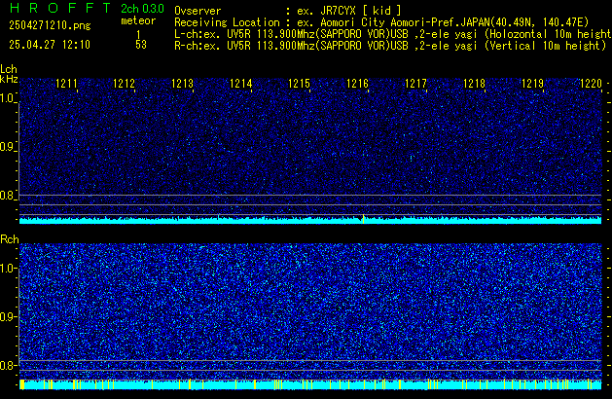Select the 1212 time marker
Image resolution: width=612 pixels, height=399 pixels.
coord(125,84)
